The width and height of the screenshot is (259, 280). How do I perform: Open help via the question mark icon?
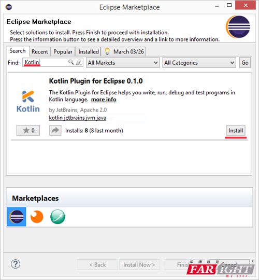point(16,264)
